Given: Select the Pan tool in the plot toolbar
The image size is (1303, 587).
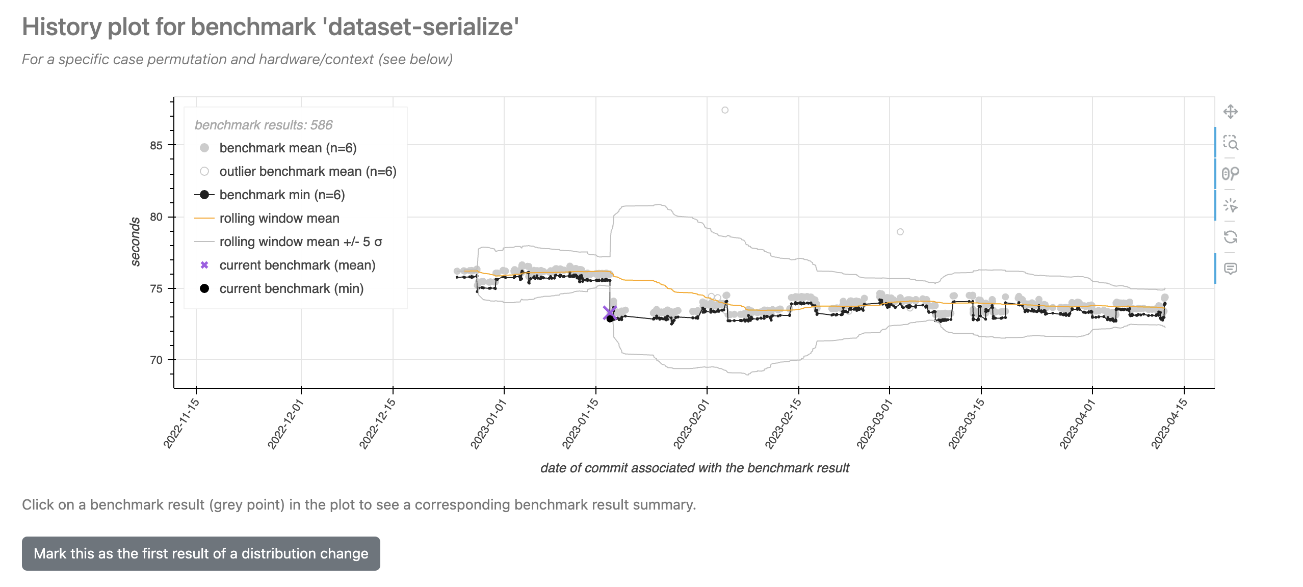Looking at the screenshot, I should point(1230,112).
